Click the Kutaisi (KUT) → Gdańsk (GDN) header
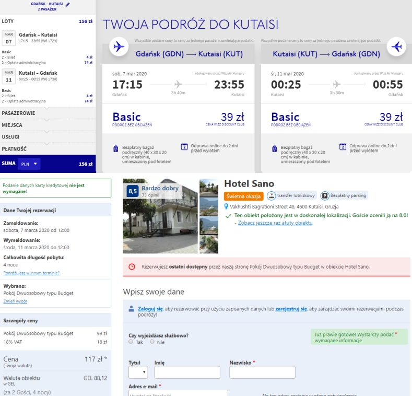Screen dimensions: 412x396 (326, 54)
